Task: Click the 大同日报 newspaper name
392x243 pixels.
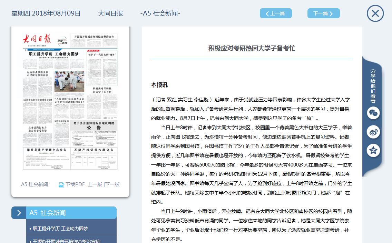Action: pos(110,13)
